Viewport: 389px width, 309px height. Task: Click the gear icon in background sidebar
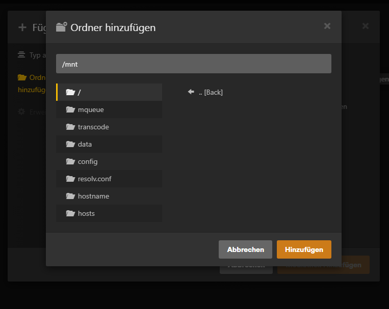click(21, 112)
